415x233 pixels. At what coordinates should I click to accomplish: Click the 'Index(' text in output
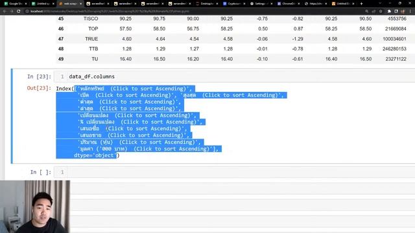(65, 89)
